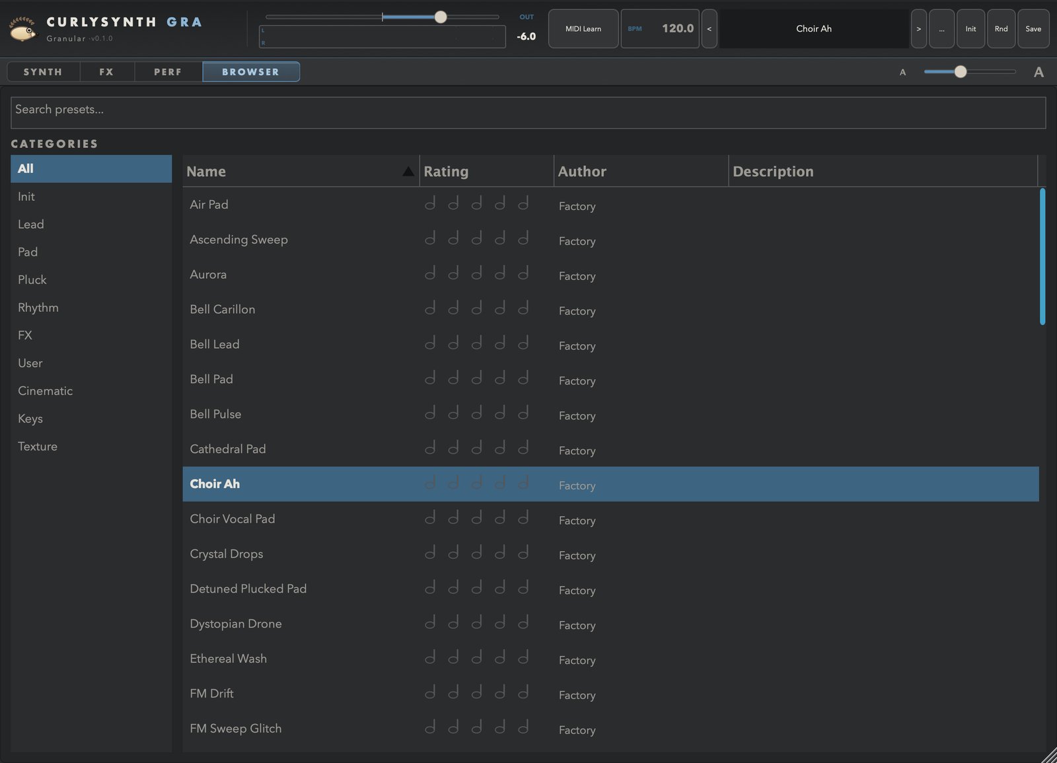1057x763 pixels.
Task: Go to previous preset arrow
Action: point(709,28)
